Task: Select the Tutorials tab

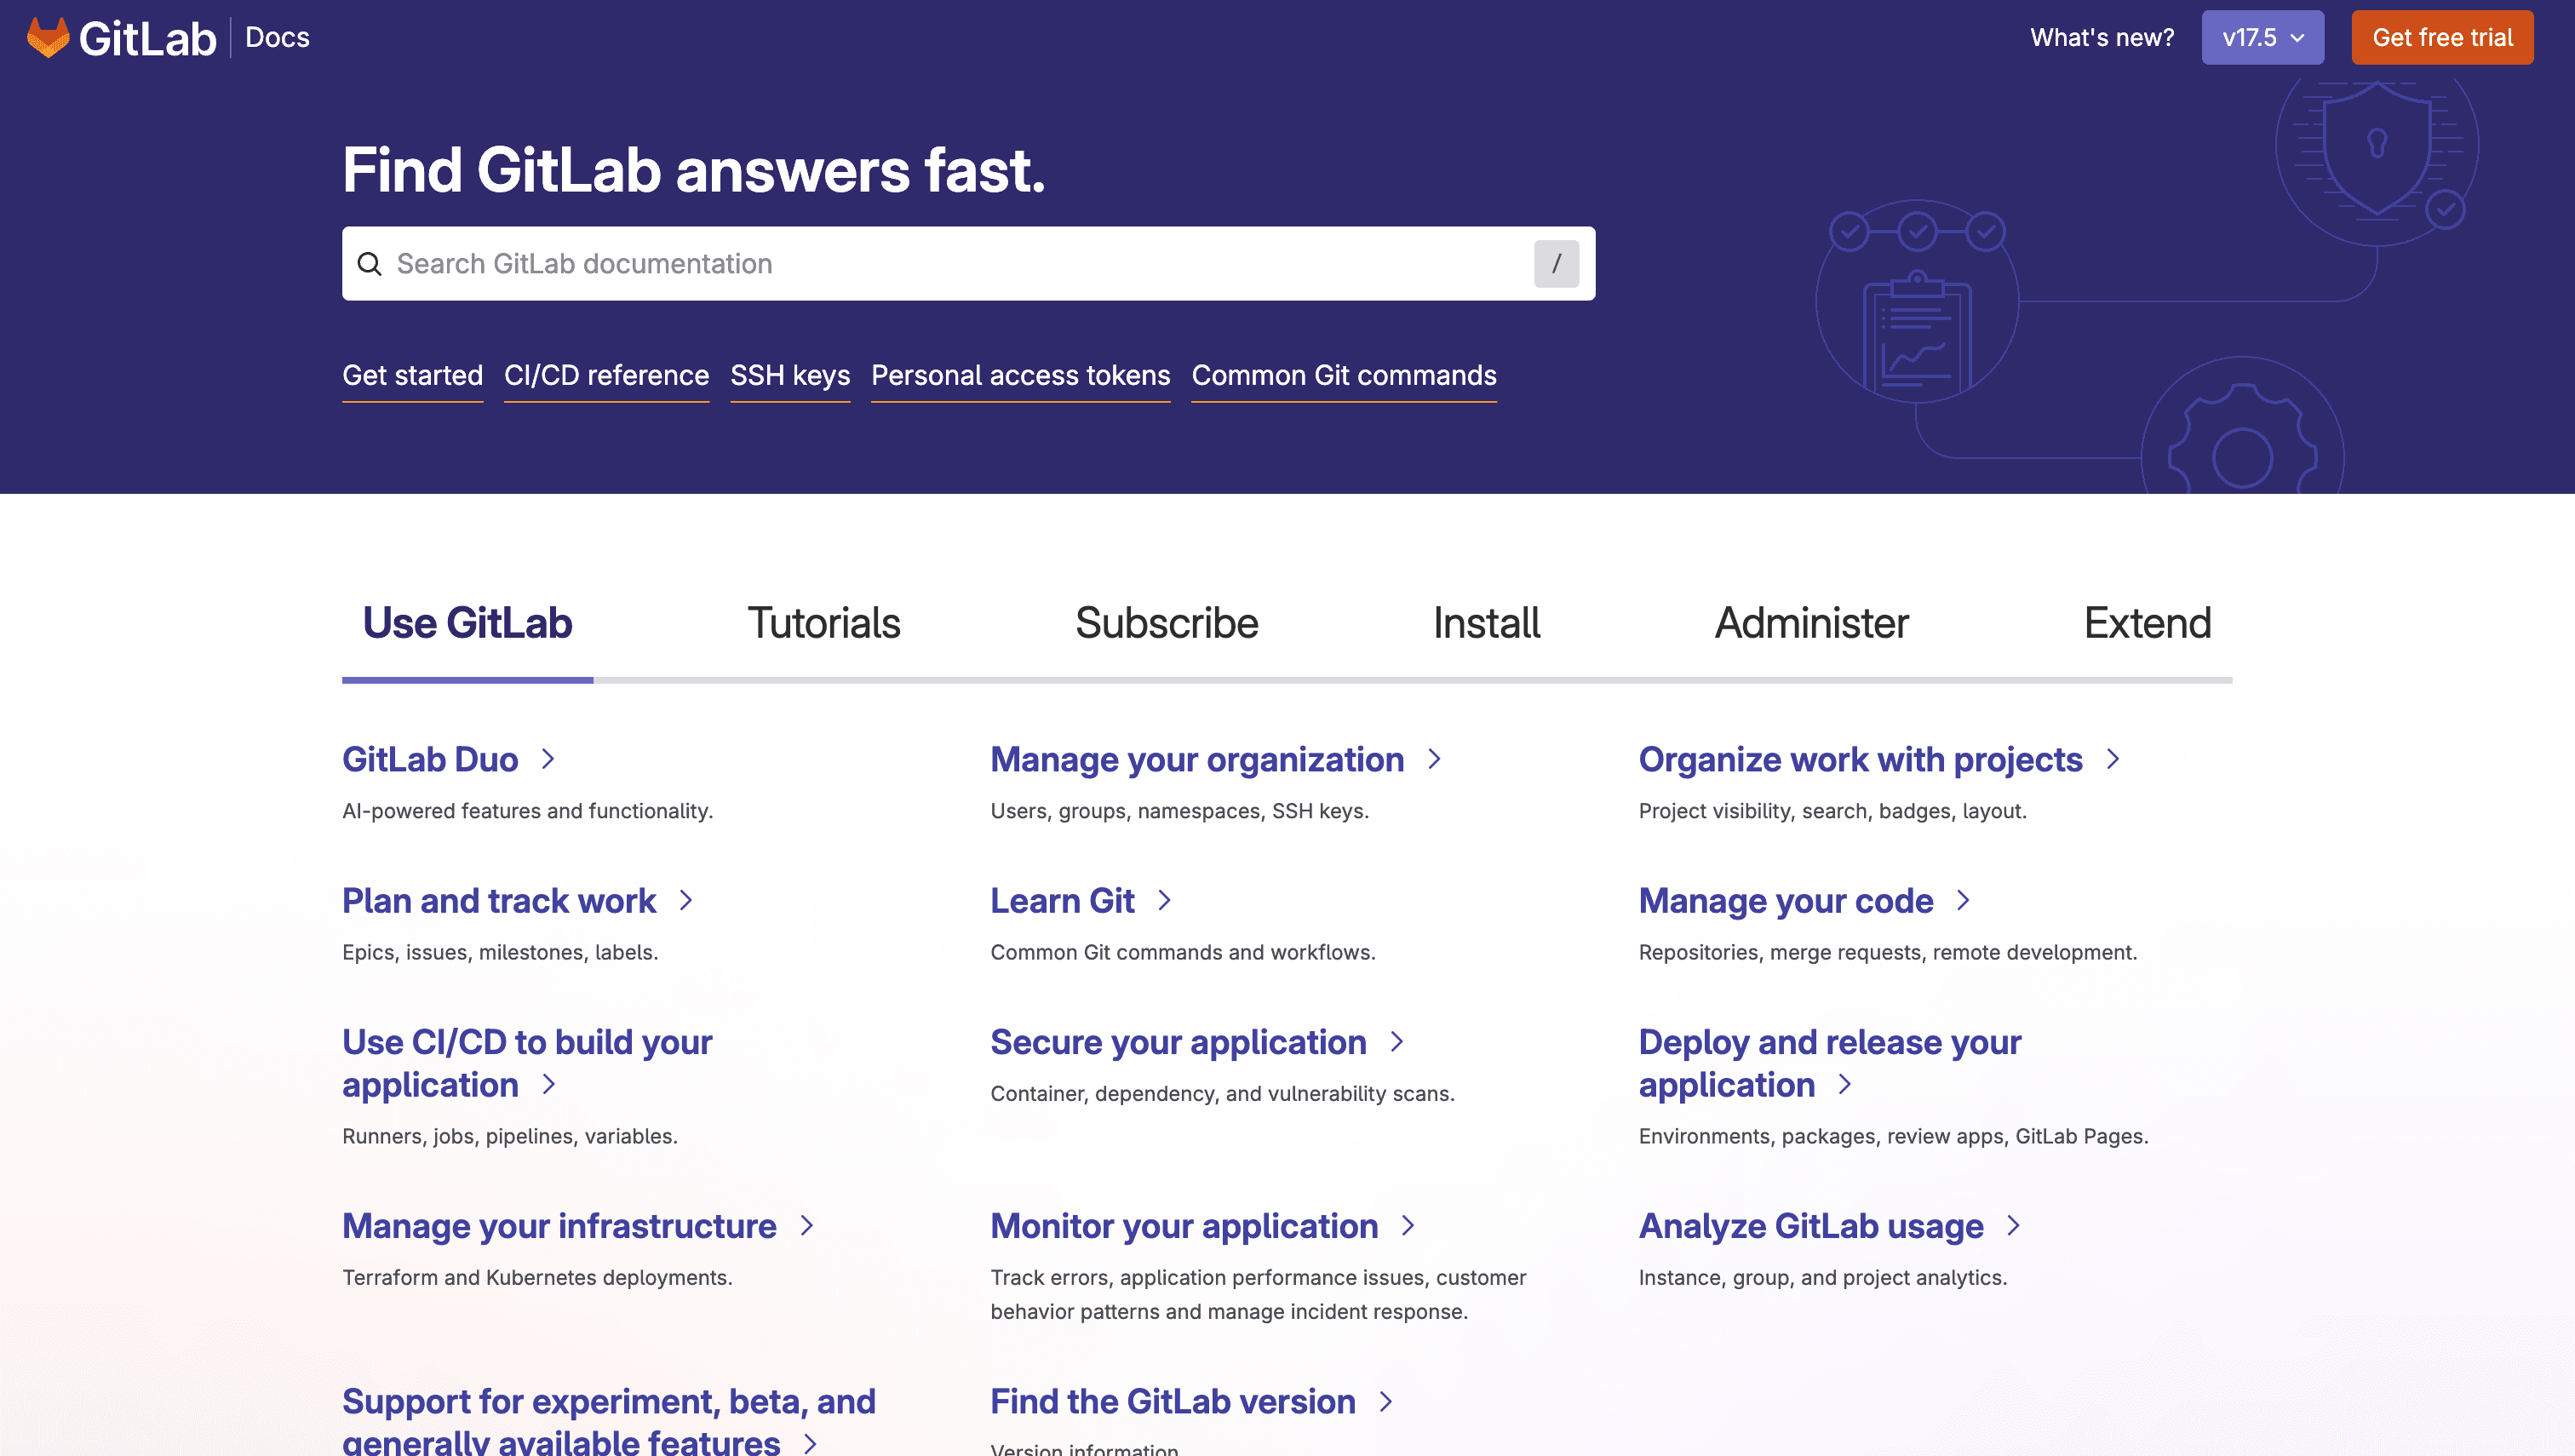Action: pos(823,622)
